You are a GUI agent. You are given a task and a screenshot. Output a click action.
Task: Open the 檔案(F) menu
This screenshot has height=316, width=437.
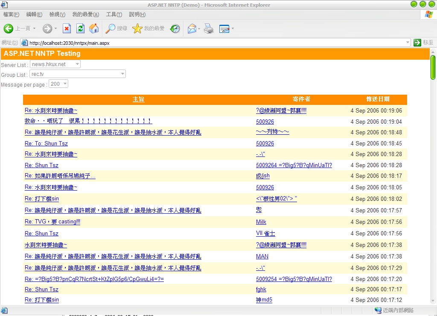[x=11, y=14]
